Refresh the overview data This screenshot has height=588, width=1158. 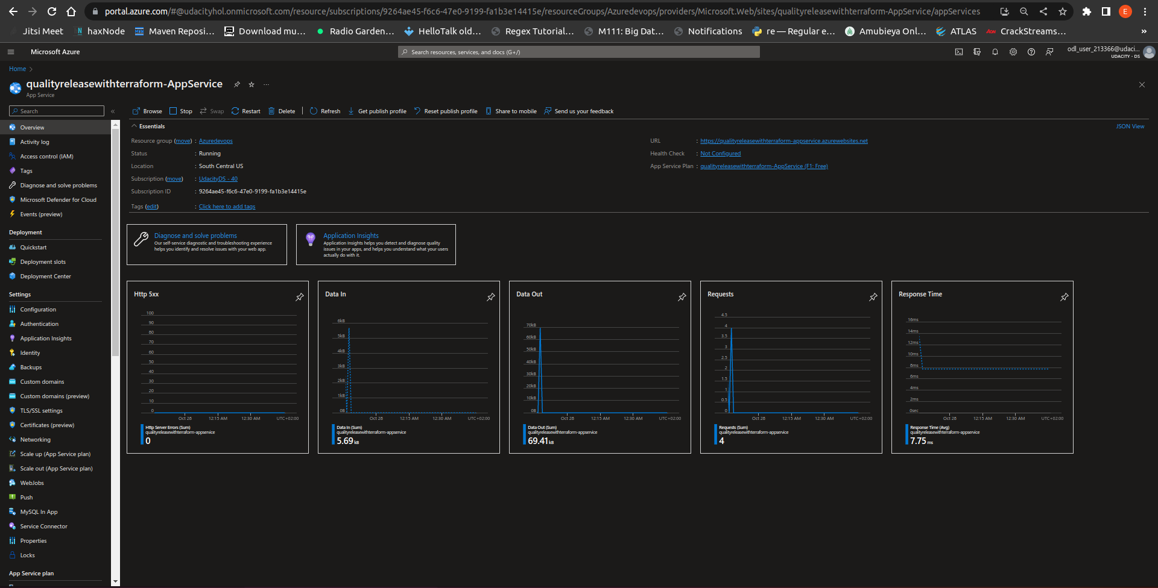[325, 111]
